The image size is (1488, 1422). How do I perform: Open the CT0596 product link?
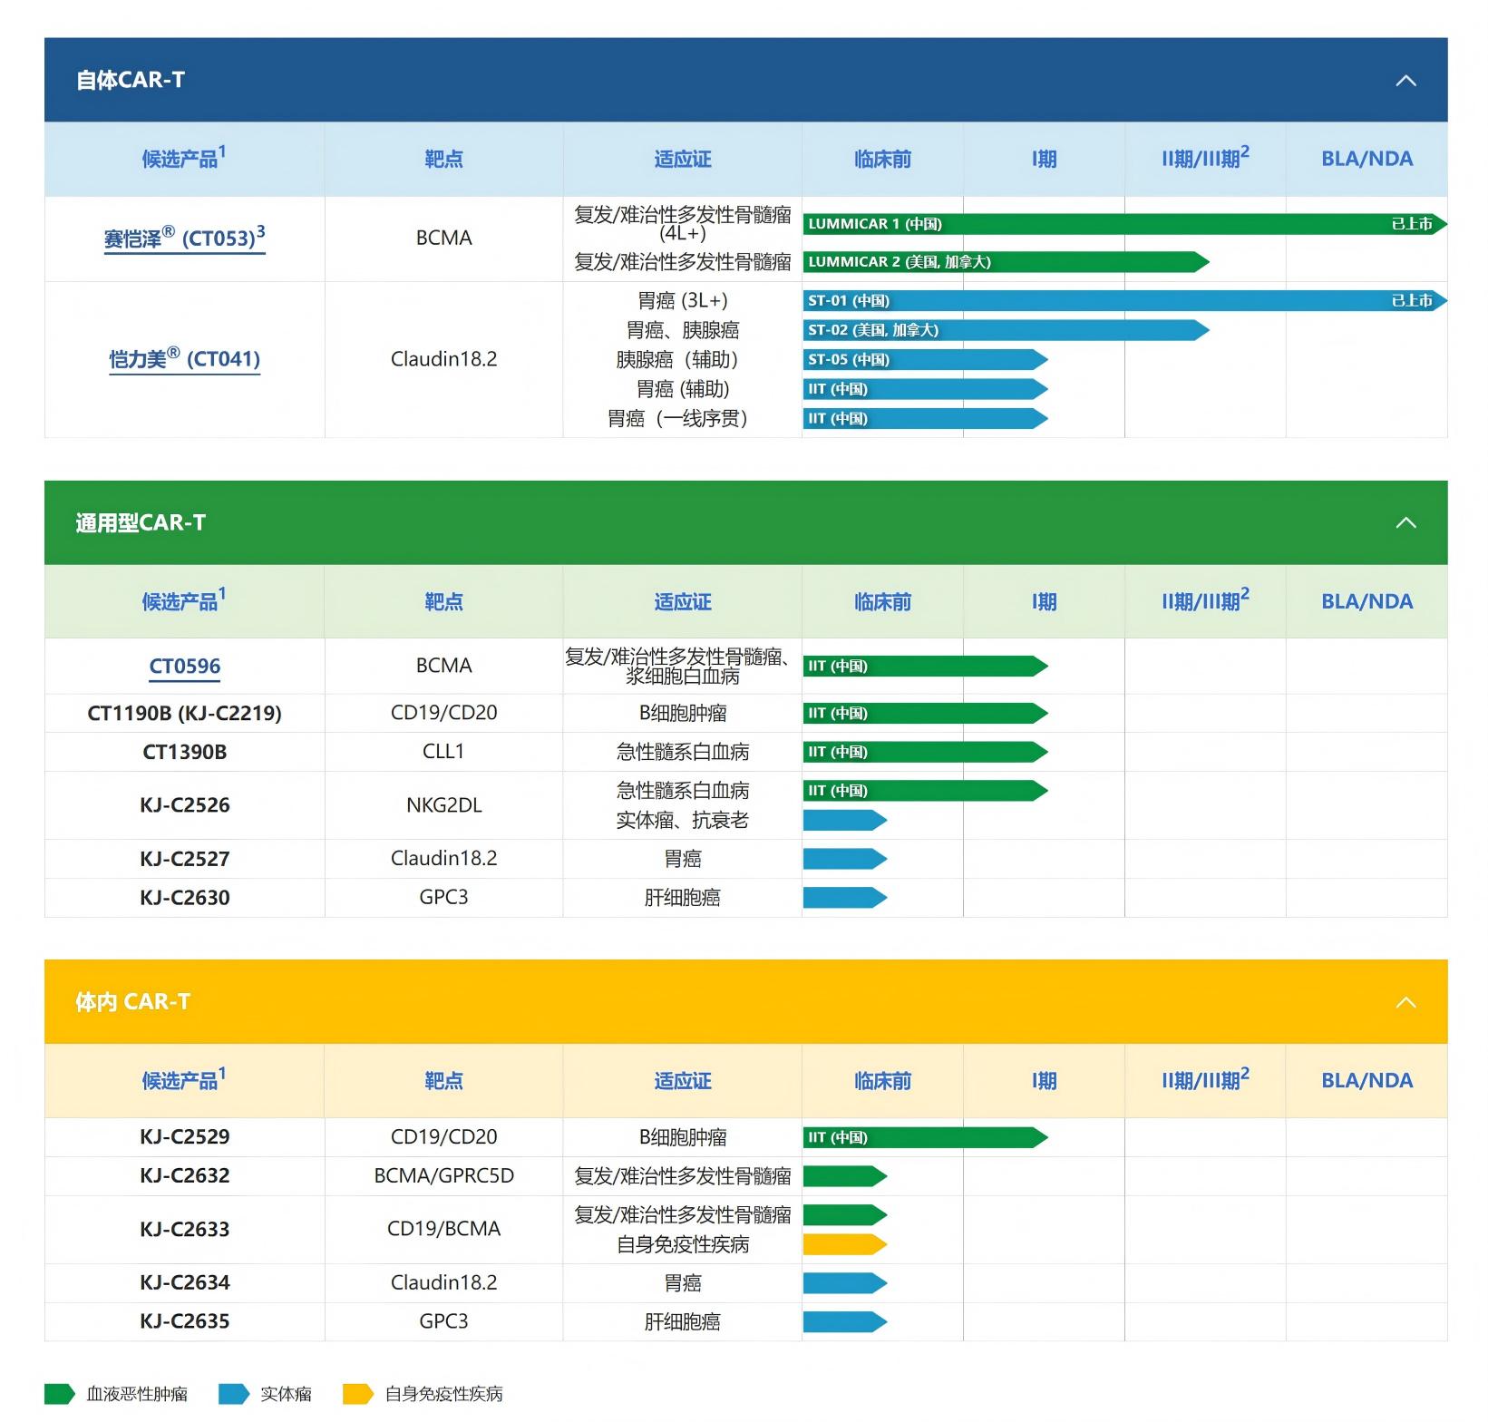[x=185, y=666]
